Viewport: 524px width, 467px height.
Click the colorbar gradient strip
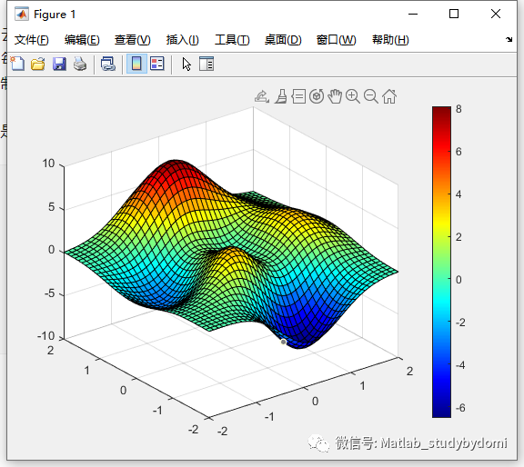[x=441, y=262]
